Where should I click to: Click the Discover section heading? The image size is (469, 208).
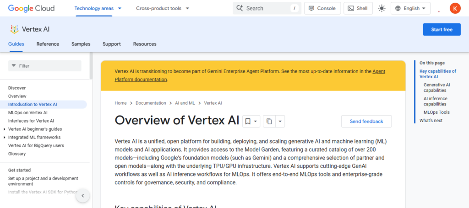tap(17, 88)
